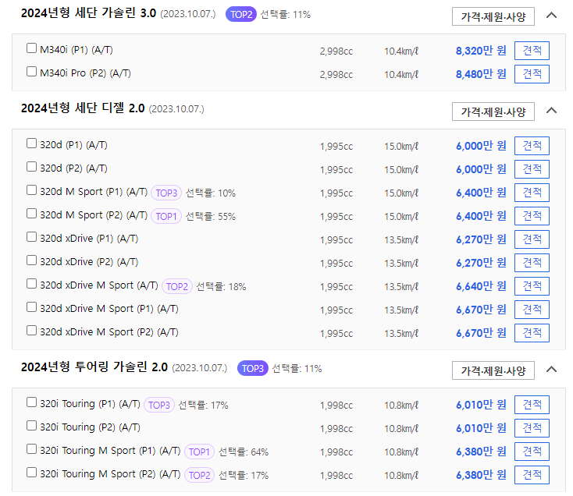Click TOP1 badge on 320d M Sport (P2)
573x496 pixels.
tap(166, 216)
